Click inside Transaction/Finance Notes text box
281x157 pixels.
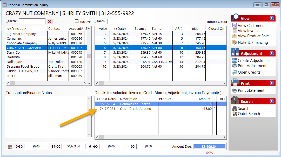coord(46,117)
